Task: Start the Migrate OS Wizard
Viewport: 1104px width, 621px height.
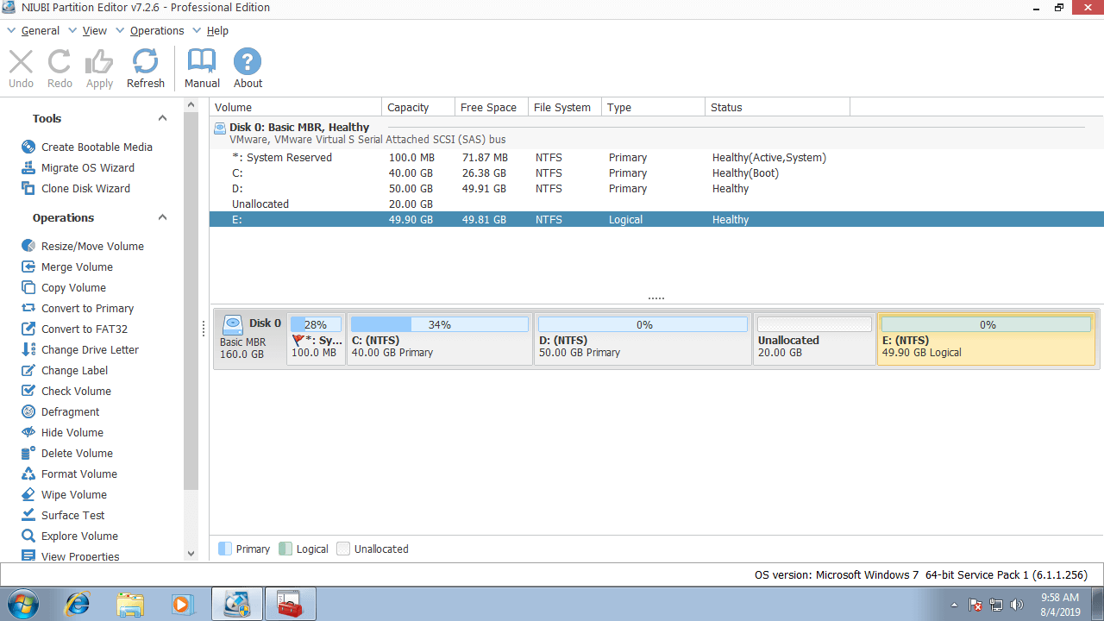Action: pyautogui.click(x=87, y=168)
